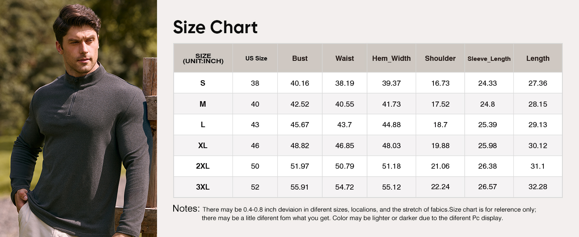Click the model product photo

[78, 118]
